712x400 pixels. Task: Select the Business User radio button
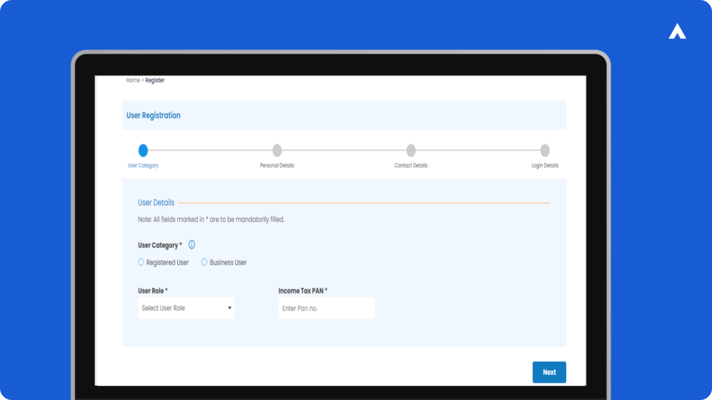pos(205,262)
